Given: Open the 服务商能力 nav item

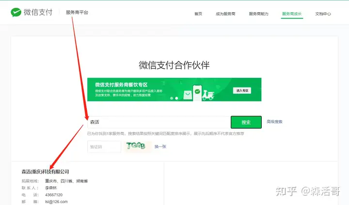Looking at the screenshot, I should click(x=259, y=14).
